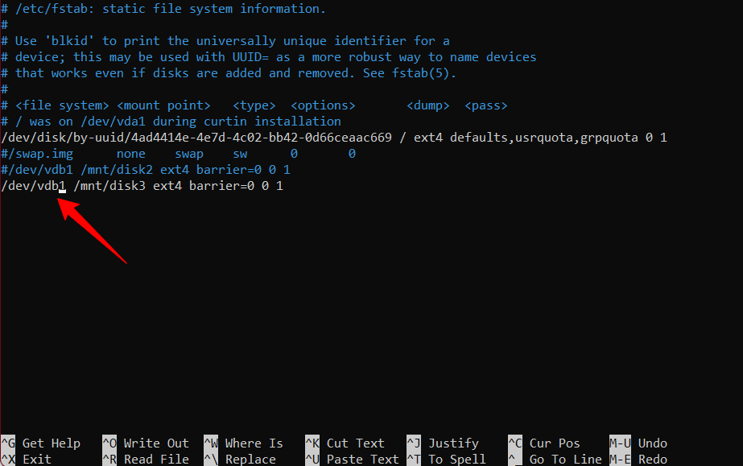Choose the ^W Where Is search option

tap(244, 443)
